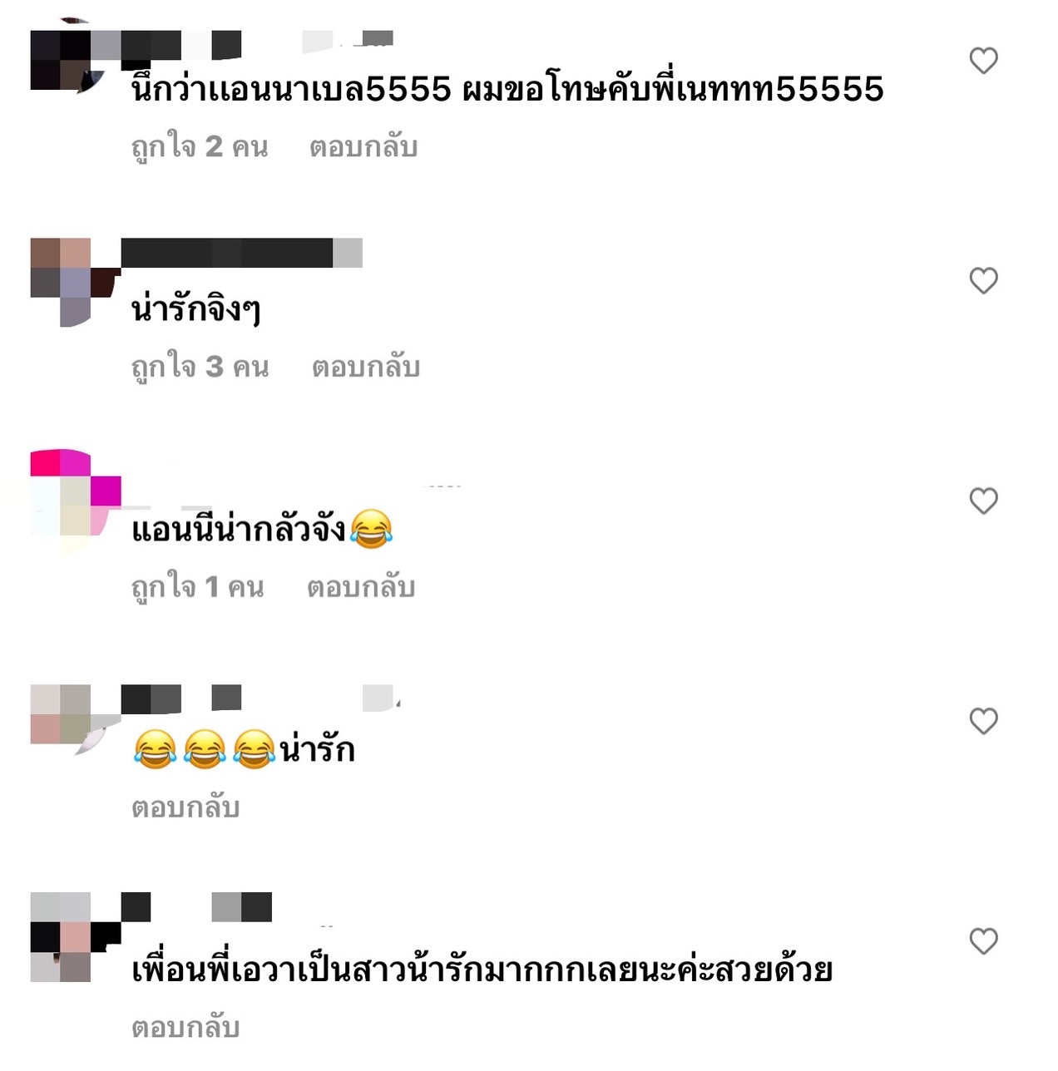The width and height of the screenshot is (1058, 1071).
Task: View the 1 like on แอนนีน่ากลัวจัง
Action: coord(198,587)
